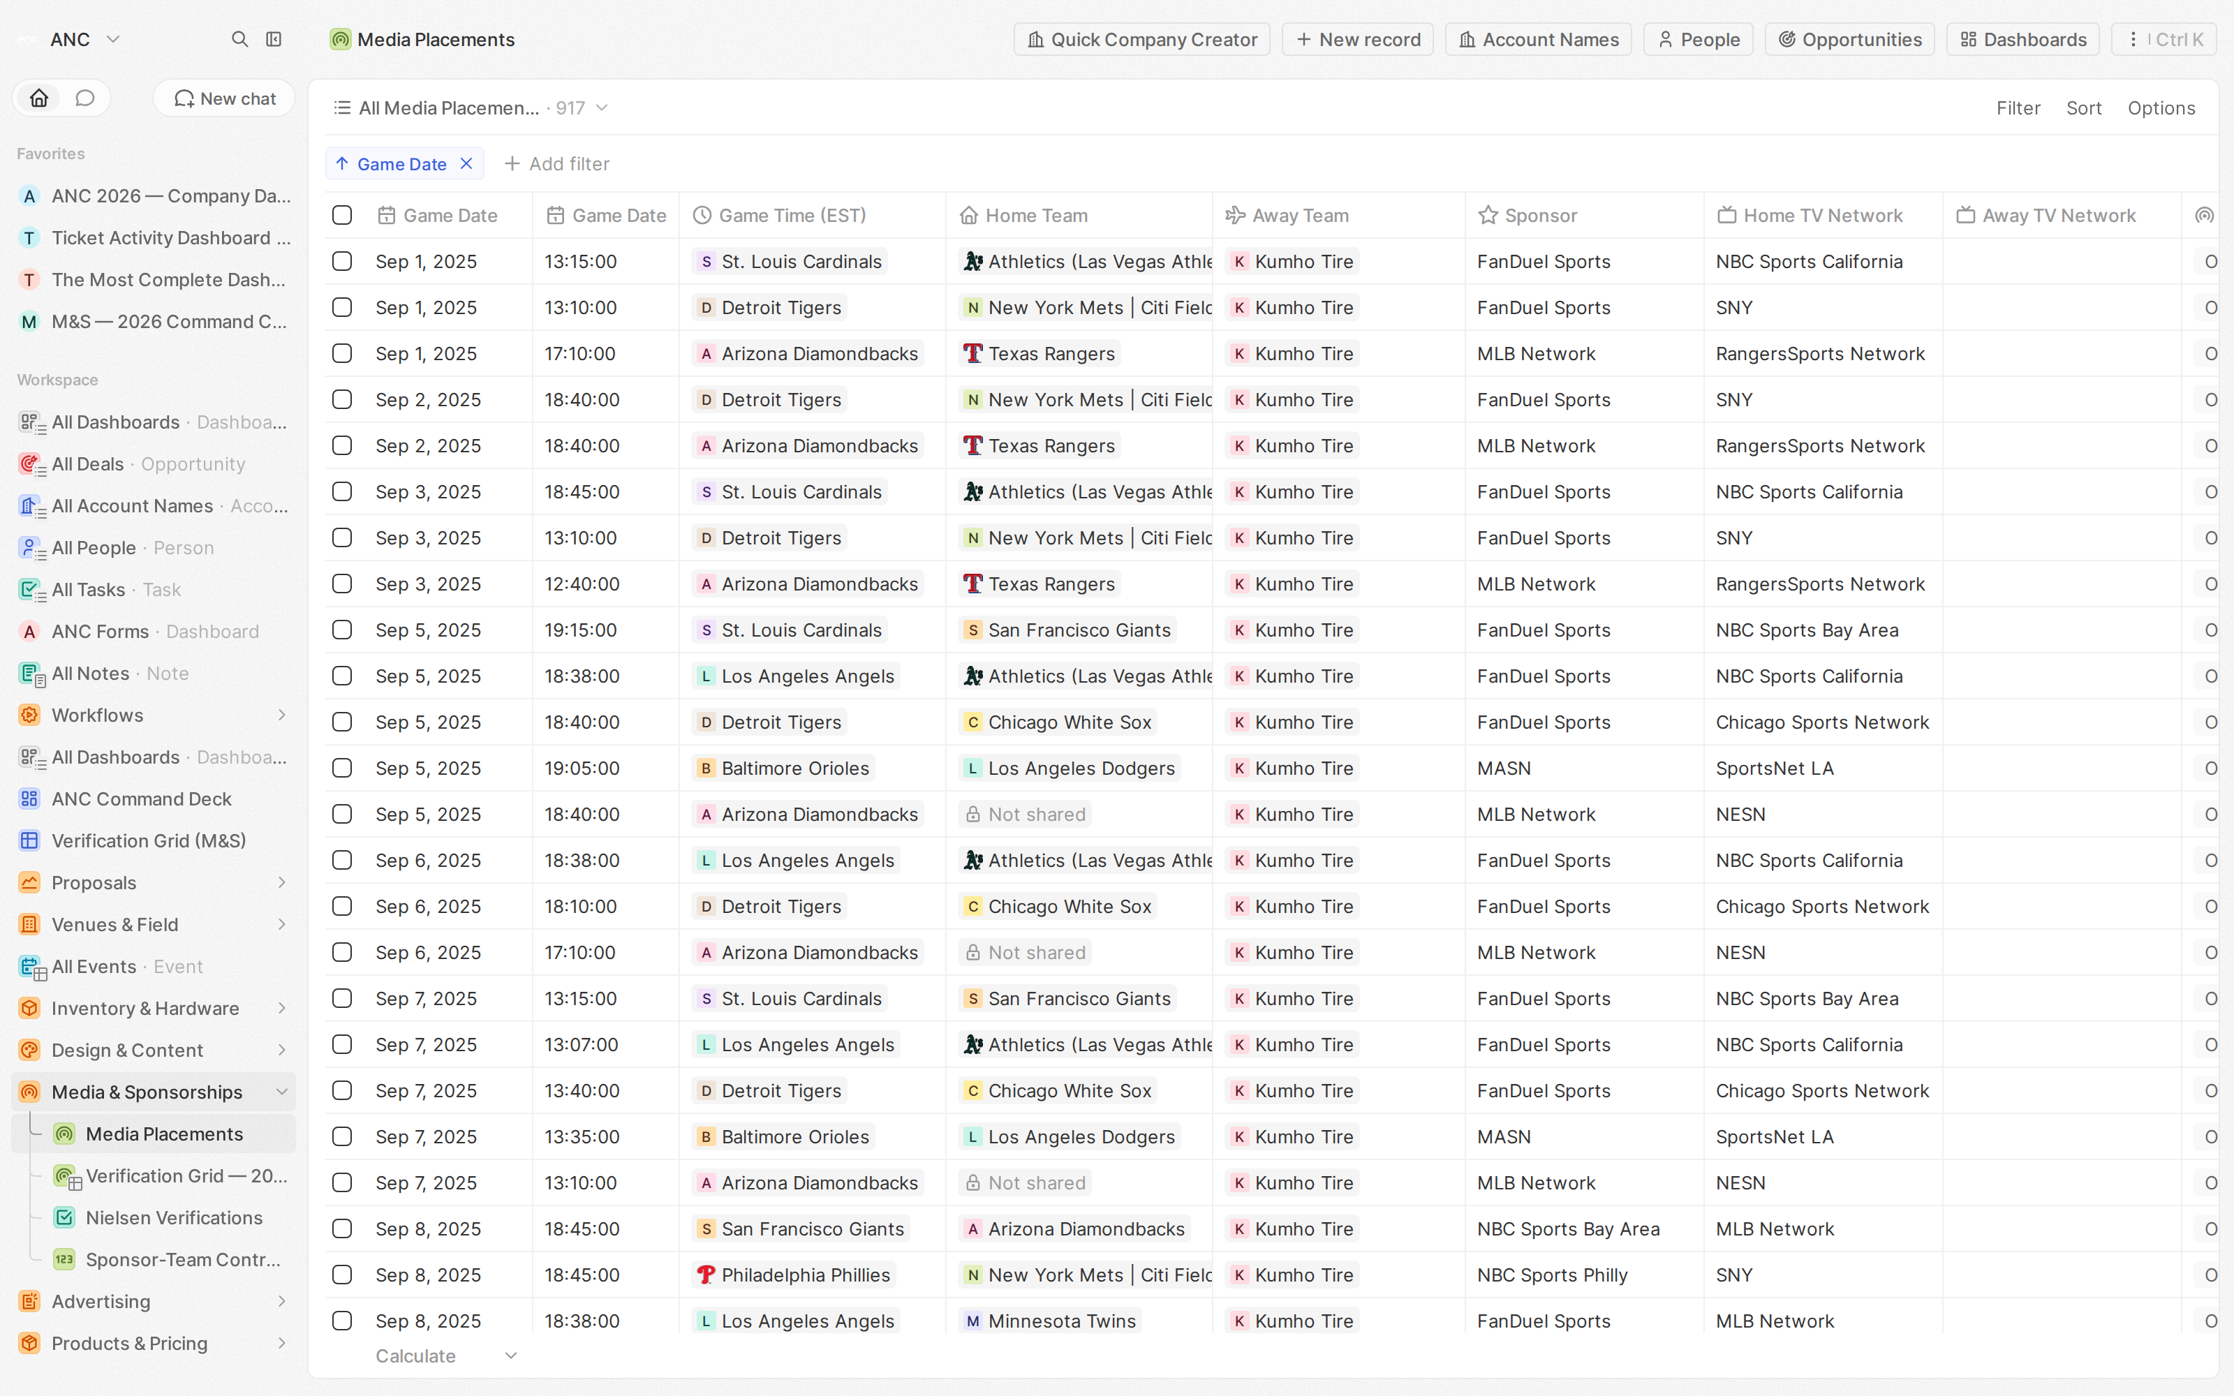Open All Account Names view
The image size is (2234, 1396).
tap(154, 506)
